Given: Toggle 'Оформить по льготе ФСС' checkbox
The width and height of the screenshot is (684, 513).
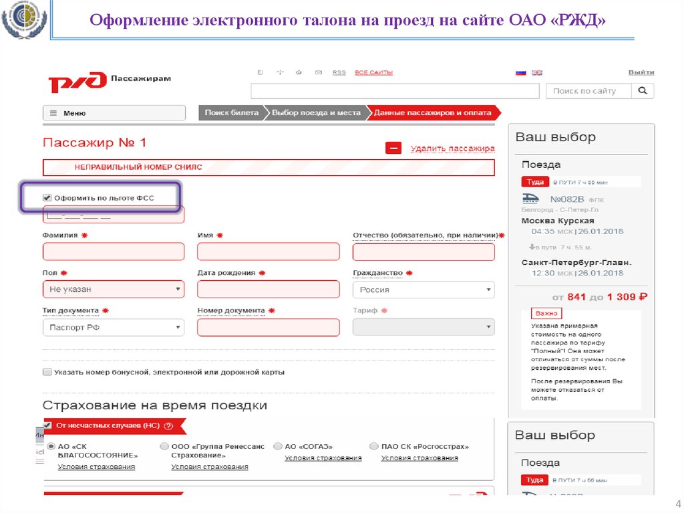Looking at the screenshot, I should coord(47,198).
